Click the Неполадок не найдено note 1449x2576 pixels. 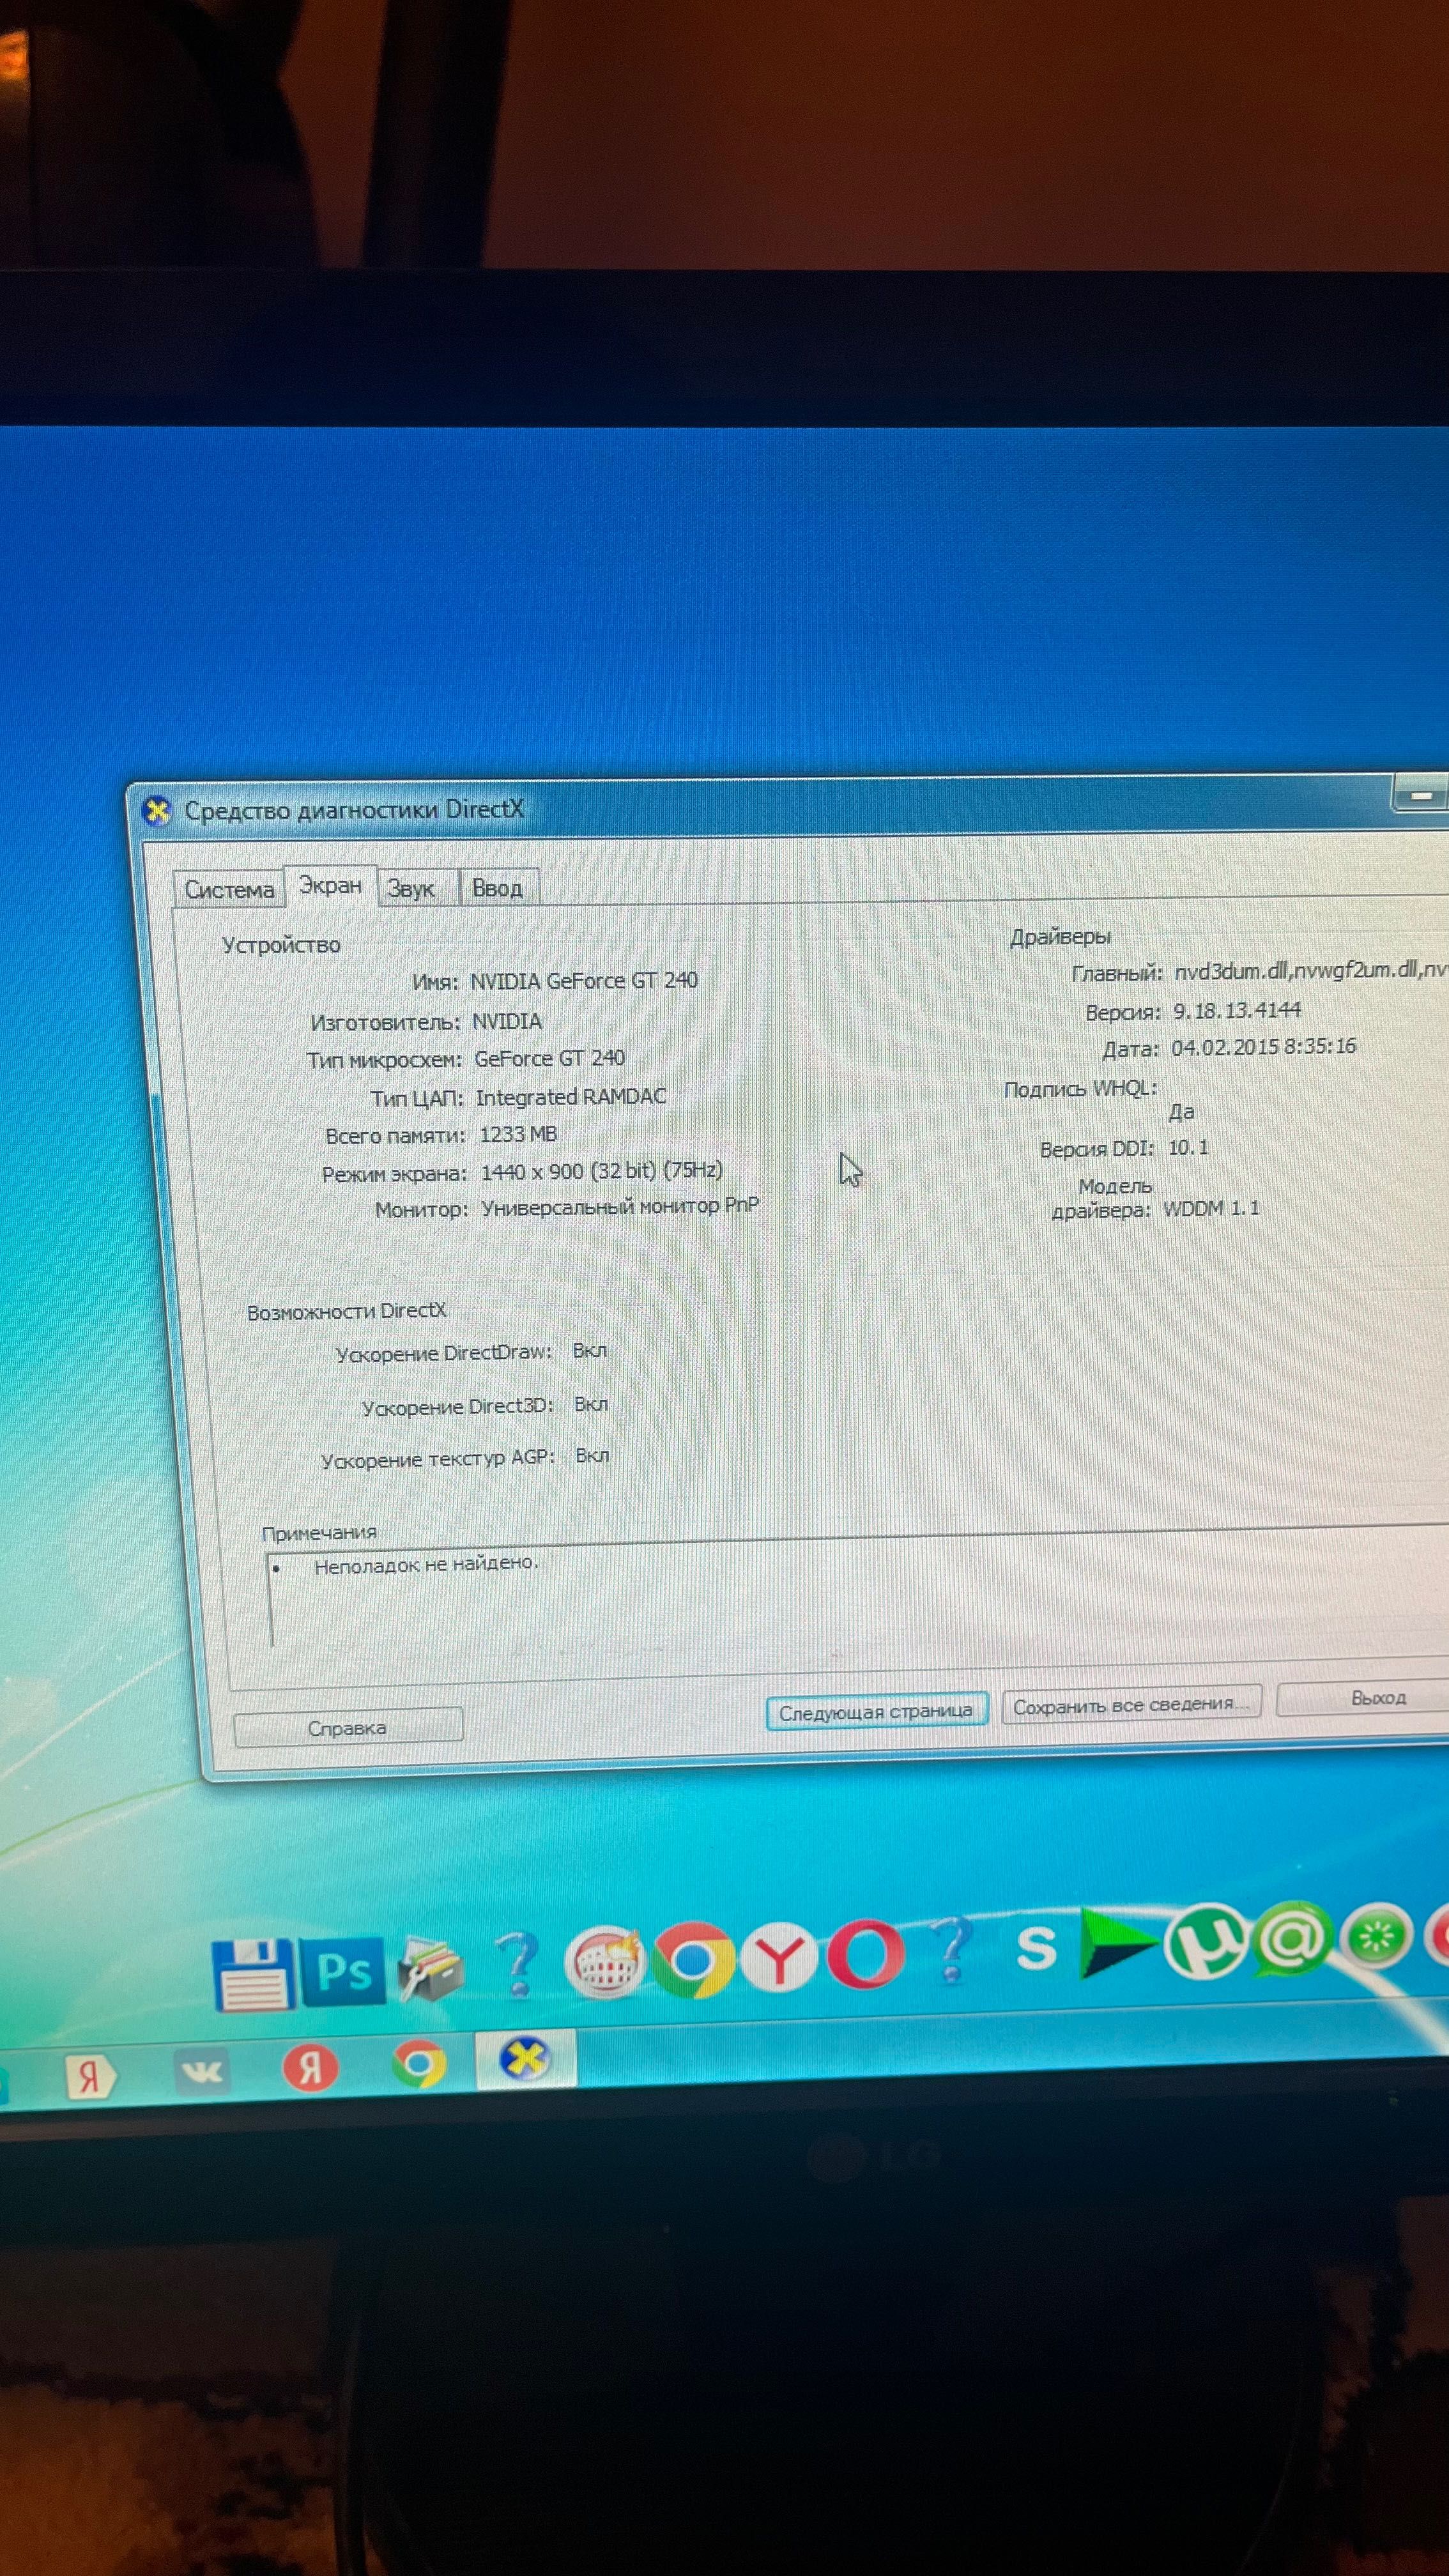click(x=426, y=1565)
